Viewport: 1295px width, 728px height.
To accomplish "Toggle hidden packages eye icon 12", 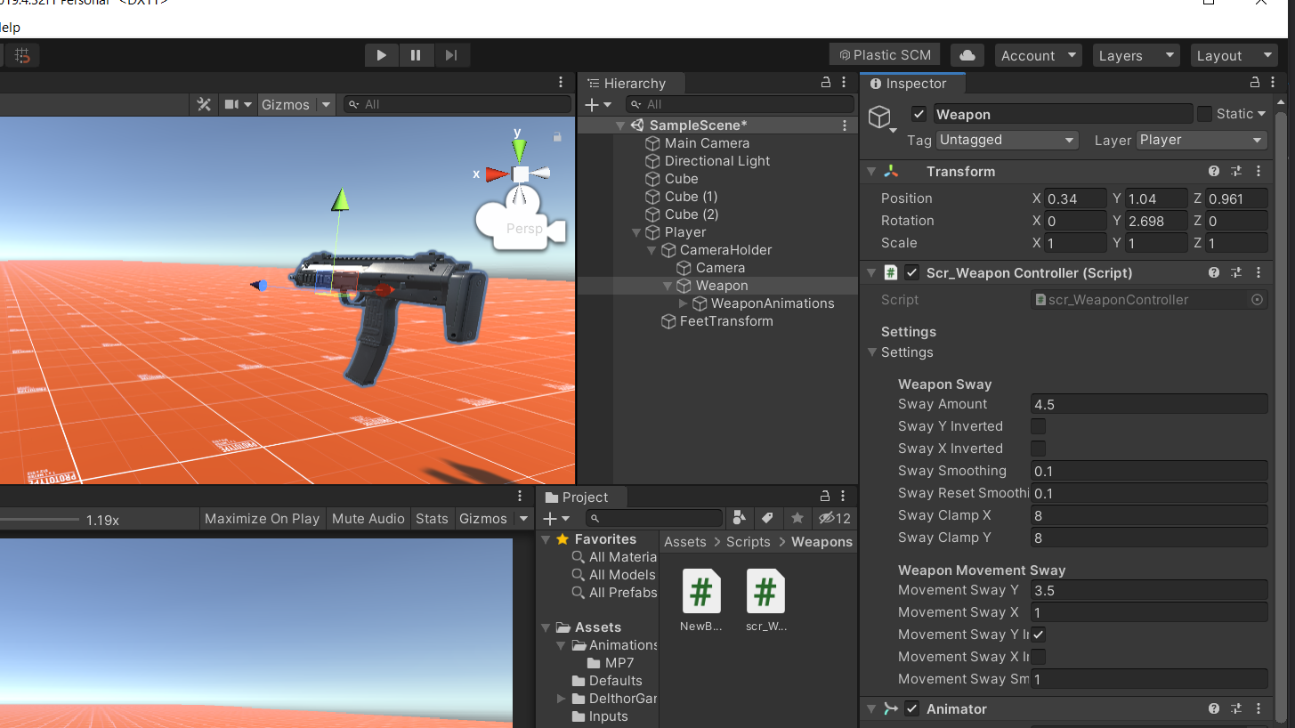I will pyautogui.click(x=835, y=518).
